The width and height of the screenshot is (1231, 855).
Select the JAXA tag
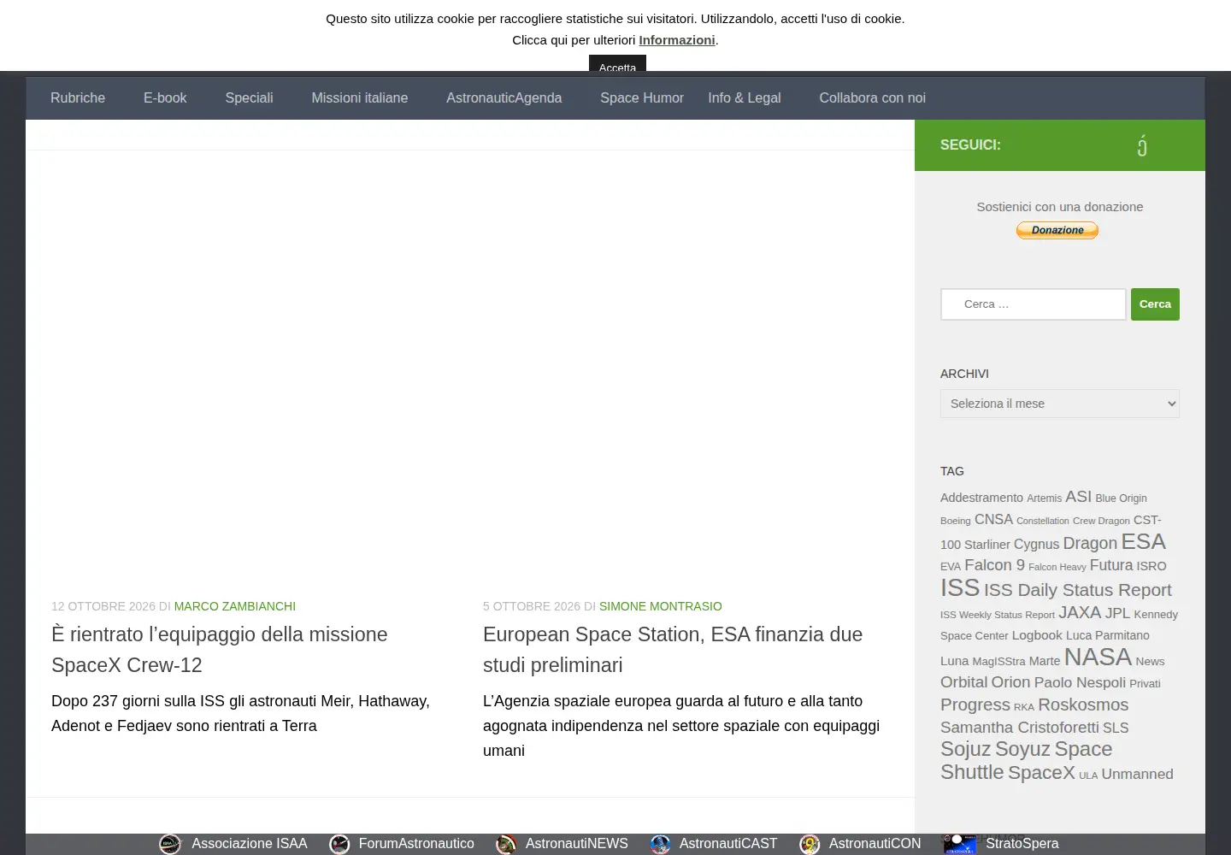pos(1080,612)
